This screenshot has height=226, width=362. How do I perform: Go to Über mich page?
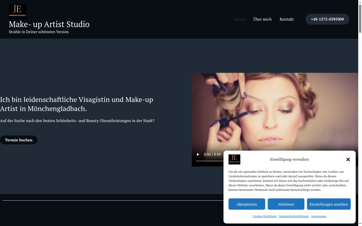262,19
